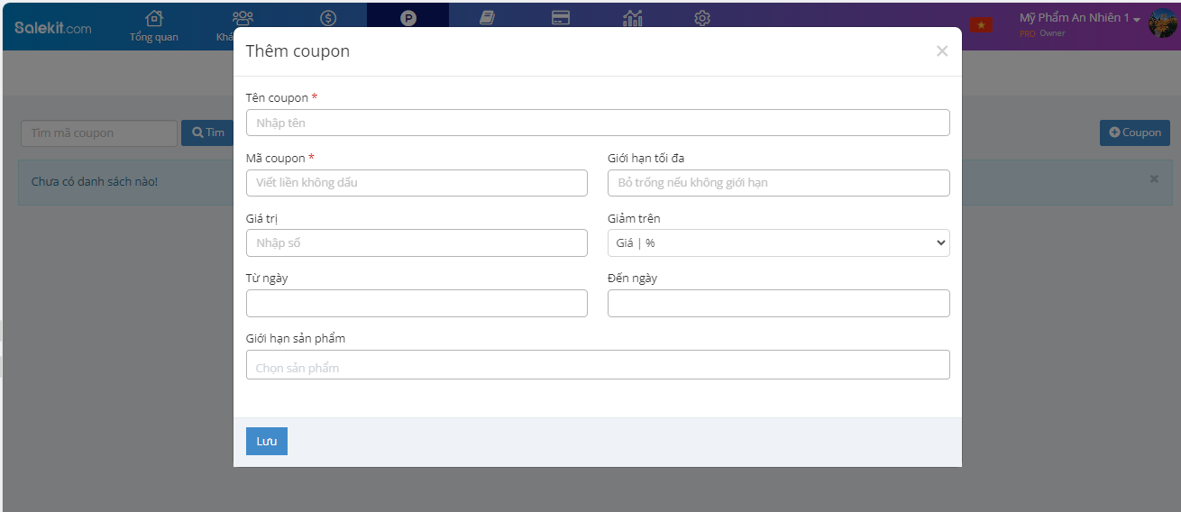Click the credit card icon in navbar
This screenshot has height=512, width=1181.
[x=561, y=18]
